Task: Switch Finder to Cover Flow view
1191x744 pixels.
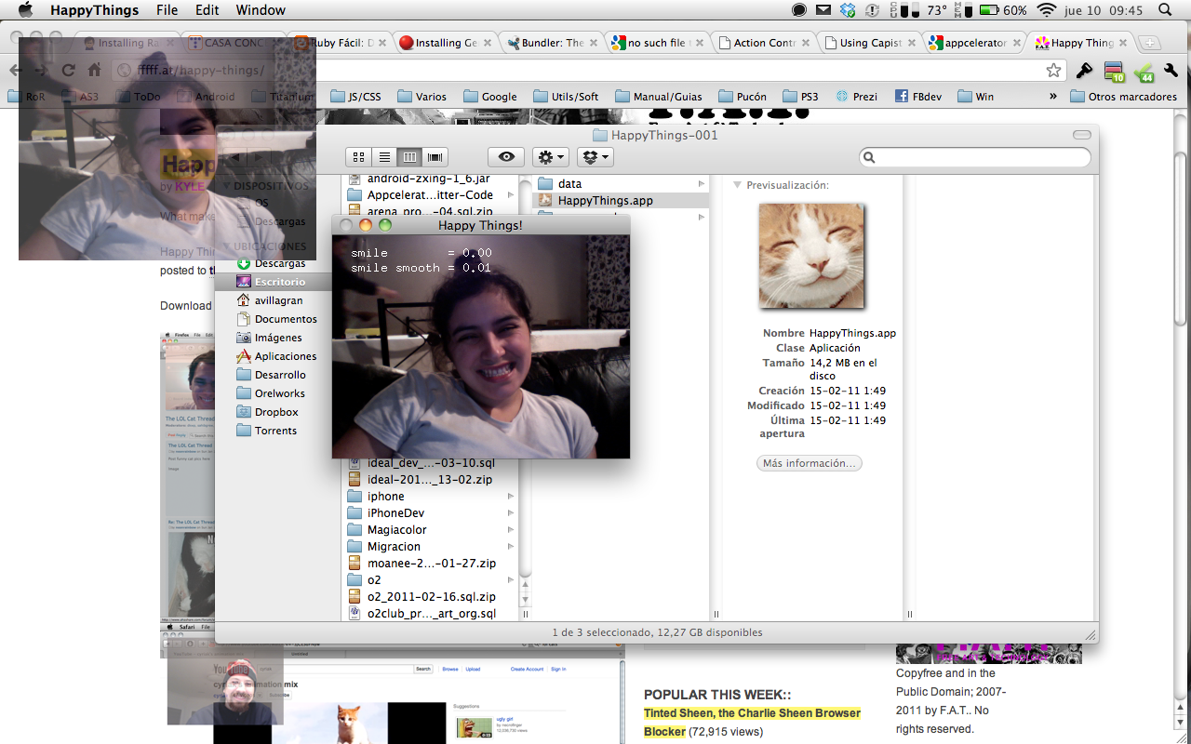Action: (x=435, y=157)
